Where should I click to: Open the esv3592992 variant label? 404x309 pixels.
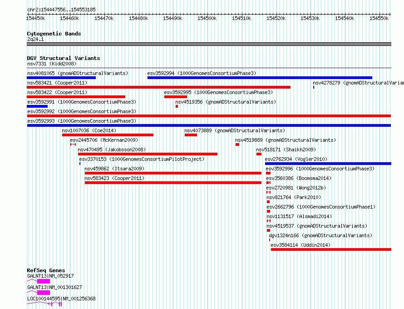point(82,111)
